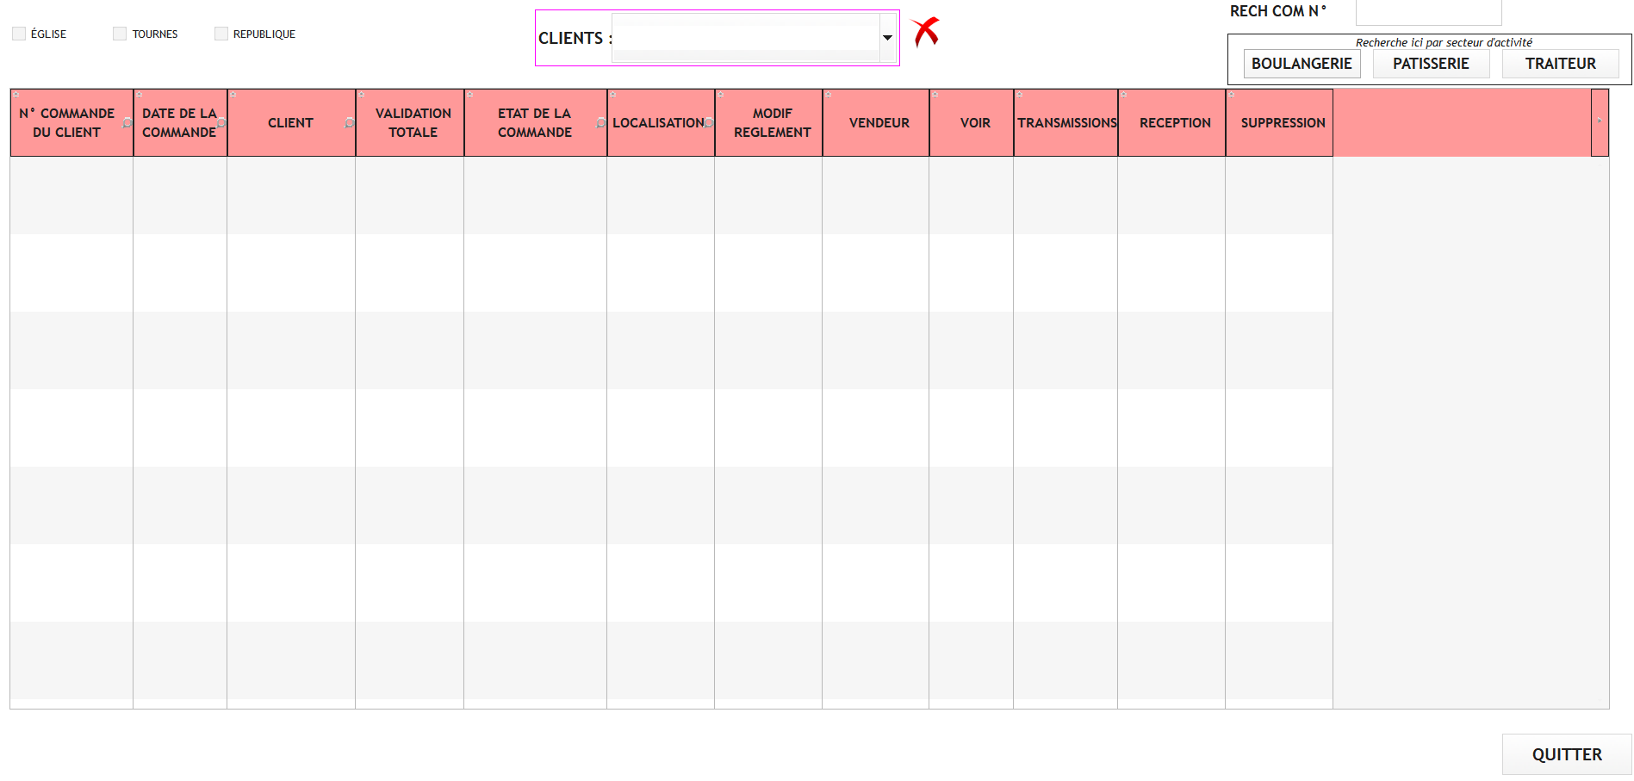Click sort arrow icon of TRANSMISSIONS column
Viewport: 1634px width, 781px height.
(1020, 94)
